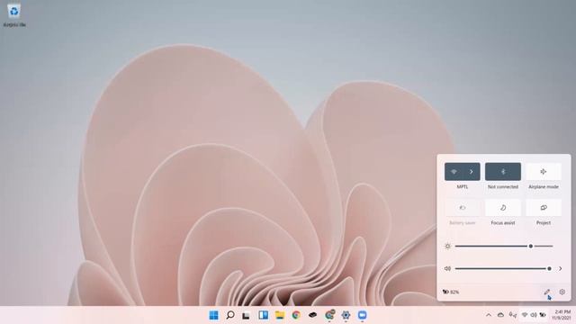Open Zoom from the taskbar

click(362, 315)
